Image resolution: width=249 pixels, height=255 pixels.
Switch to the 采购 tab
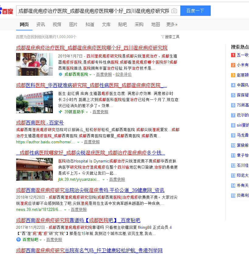pyautogui.click(x=139, y=25)
